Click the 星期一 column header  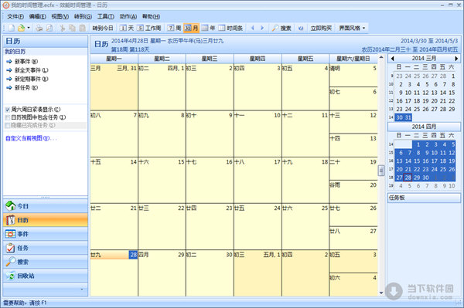coord(114,59)
